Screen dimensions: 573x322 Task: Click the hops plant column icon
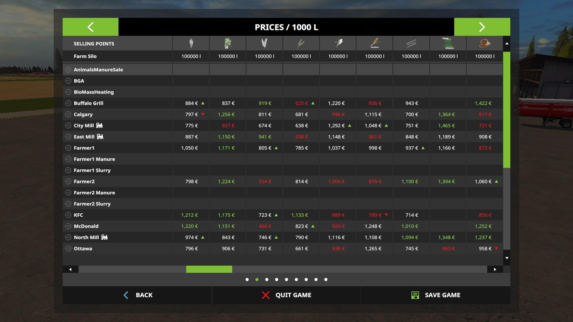click(228, 43)
